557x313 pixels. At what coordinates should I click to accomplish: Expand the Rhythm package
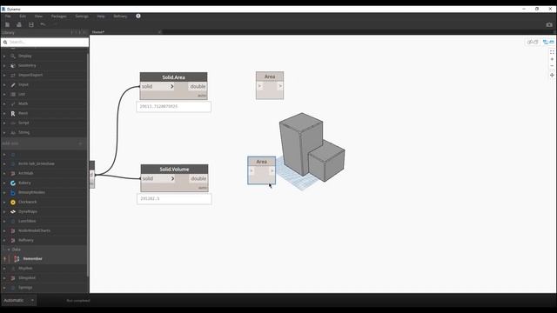tap(4, 269)
